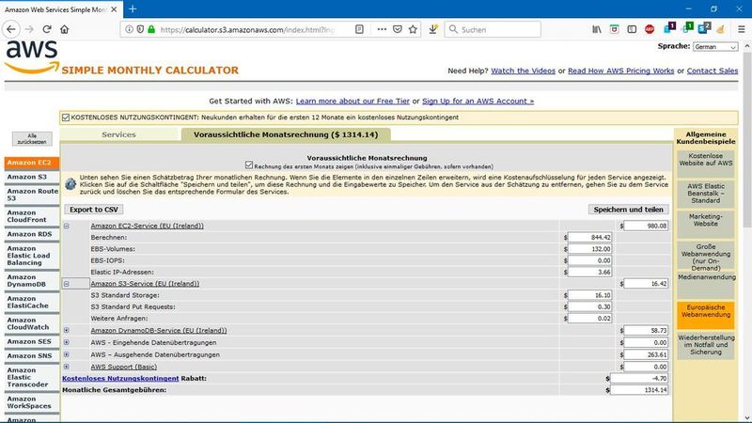Open page actions three-dot menu
752x423 pixels.
point(382,29)
